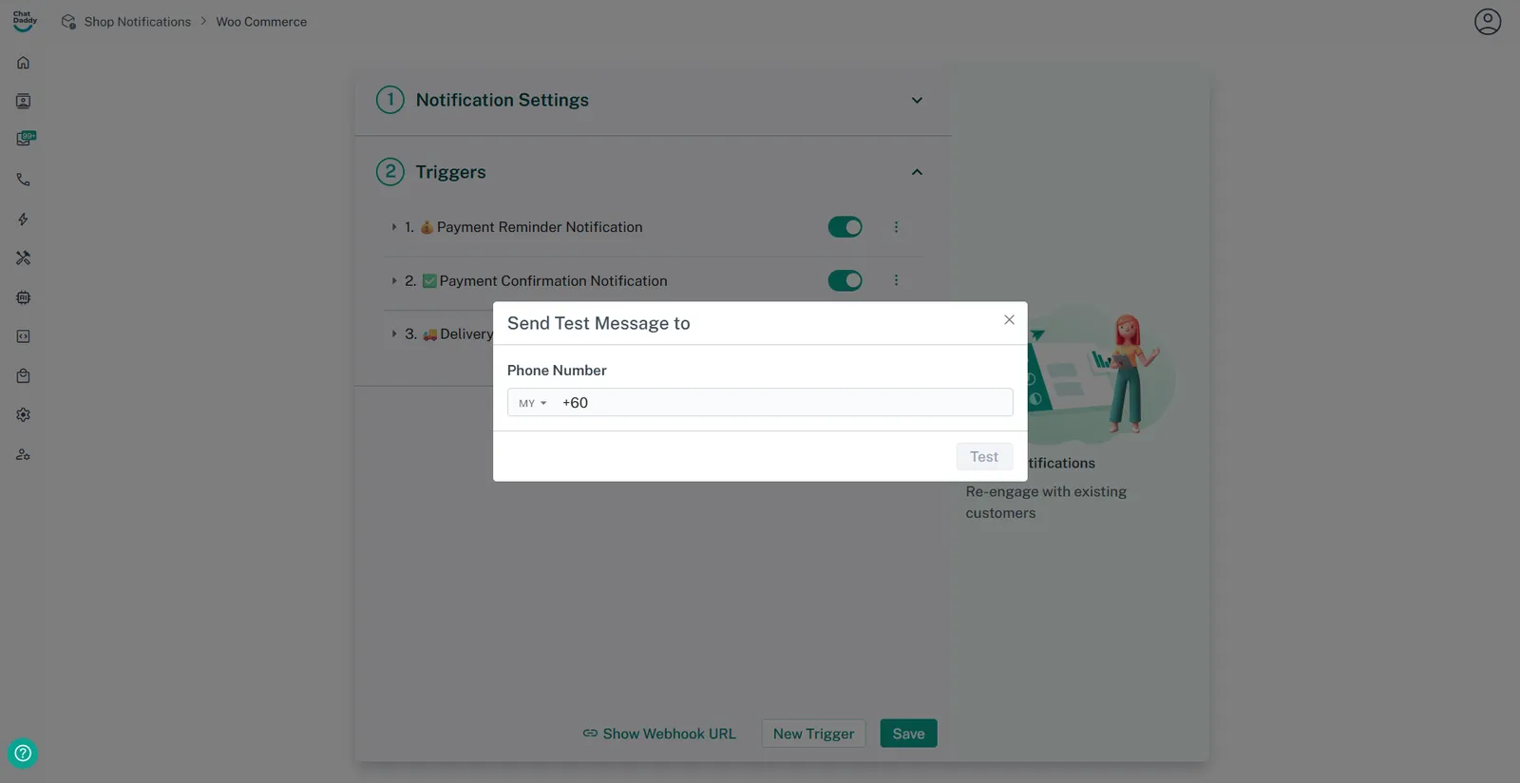Open the MY country code dropdown
The image size is (1520, 783).
click(x=532, y=403)
